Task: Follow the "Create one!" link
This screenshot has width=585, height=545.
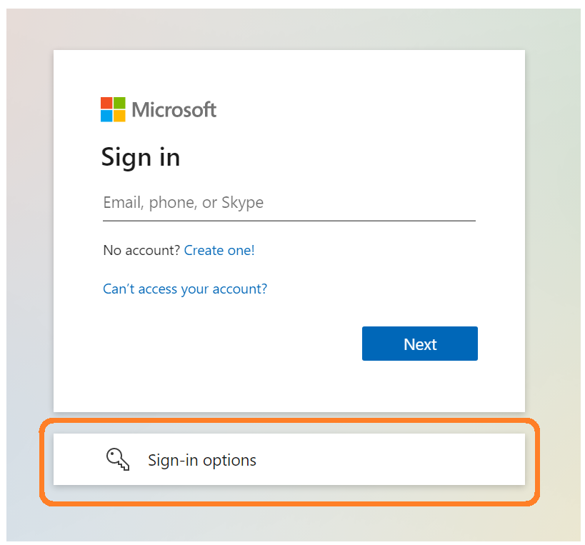Action: point(219,250)
